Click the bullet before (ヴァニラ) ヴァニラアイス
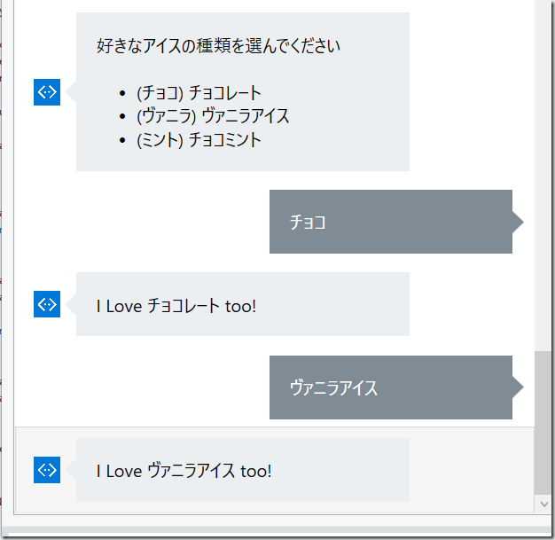This screenshot has height=540, width=555. (122, 117)
